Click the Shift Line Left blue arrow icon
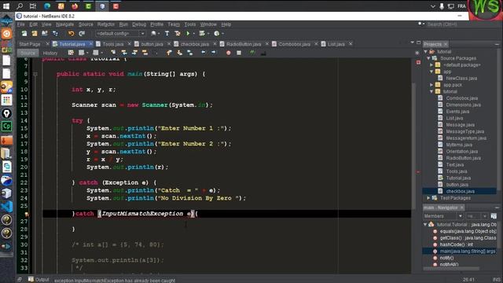Screen dimensions: 503x283 coord(203,53)
